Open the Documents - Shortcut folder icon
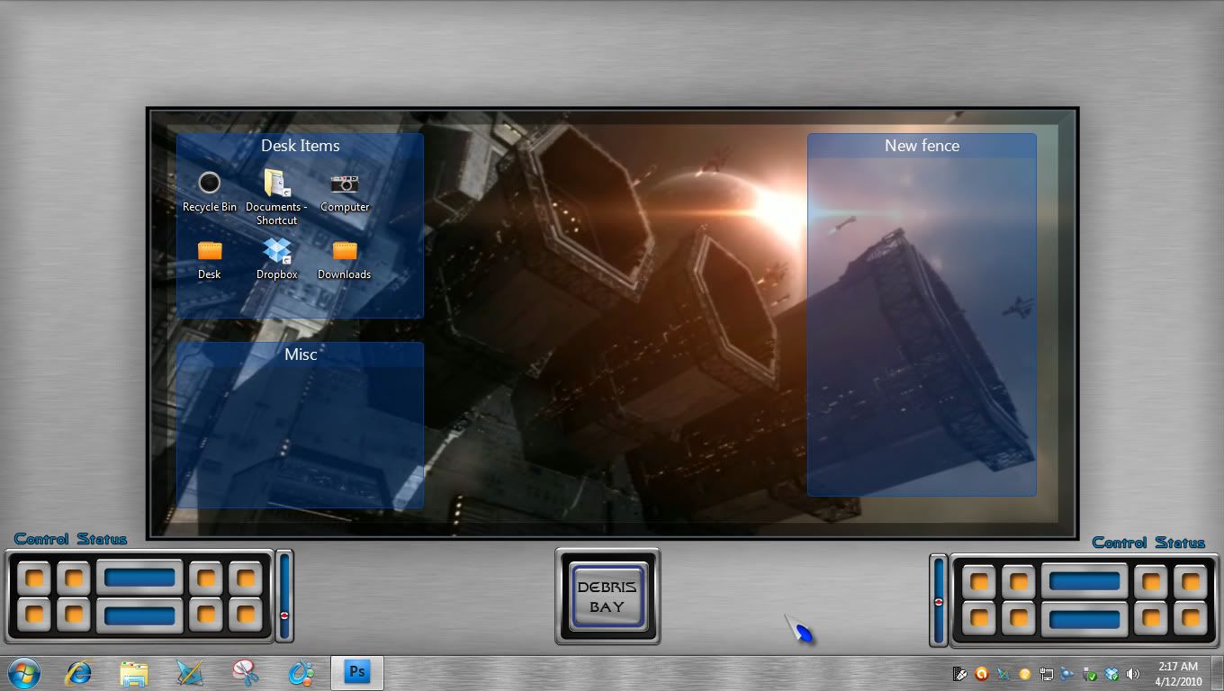The height and width of the screenshot is (691, 1224). [x=276, y=197]
